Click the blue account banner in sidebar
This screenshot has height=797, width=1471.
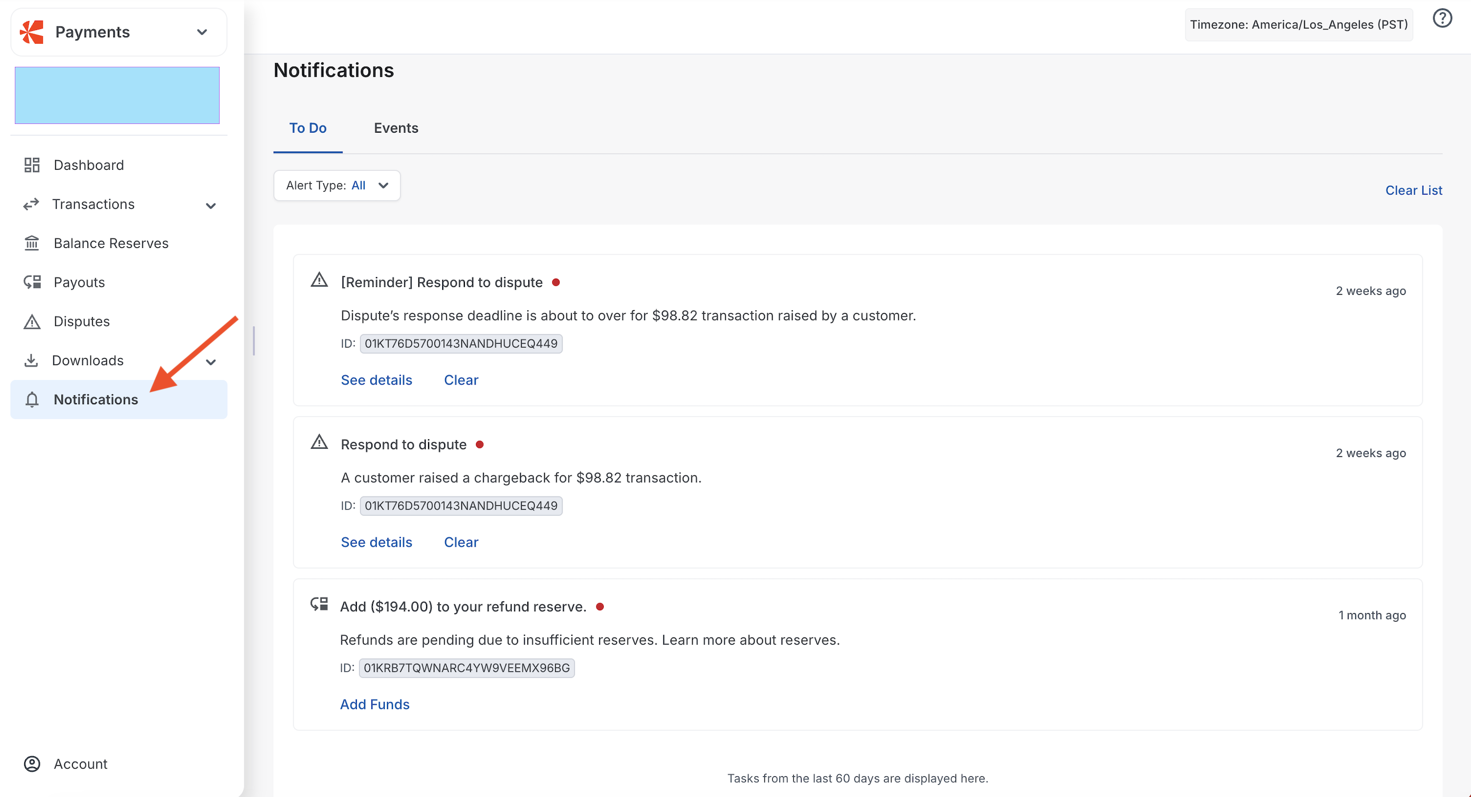coord(117,95)
